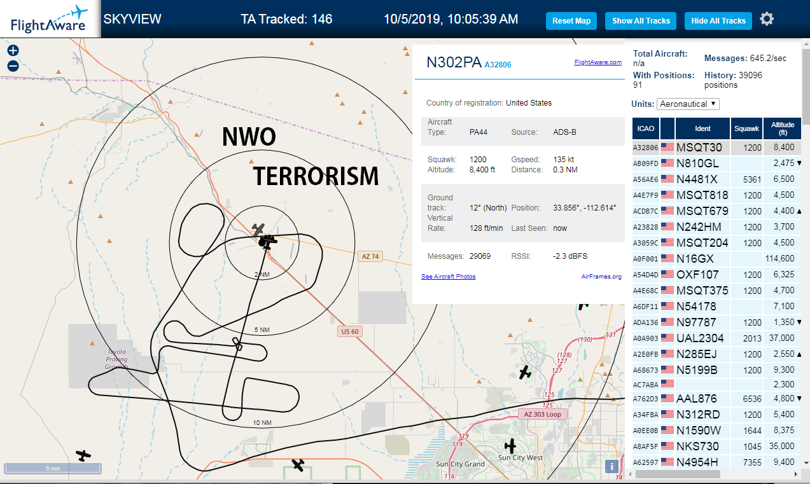This screenshot has height=484, width=810.
Task: Select the N5199B aircraft row
Action: pyautogui.click(x=716, y=370)
